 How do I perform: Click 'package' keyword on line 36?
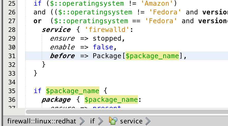pos(56,100)
